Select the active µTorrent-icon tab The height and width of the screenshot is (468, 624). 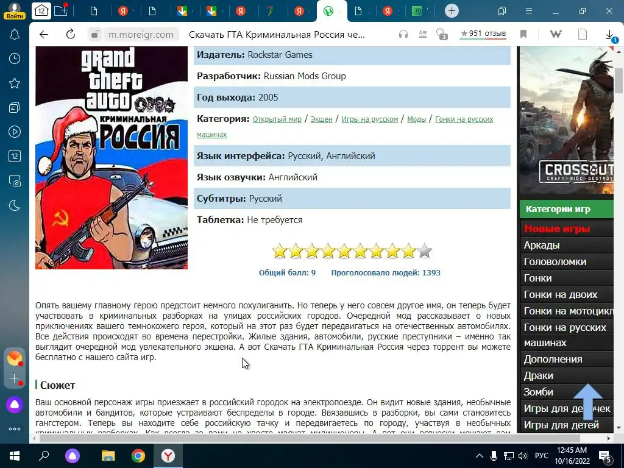coord(328,11)
